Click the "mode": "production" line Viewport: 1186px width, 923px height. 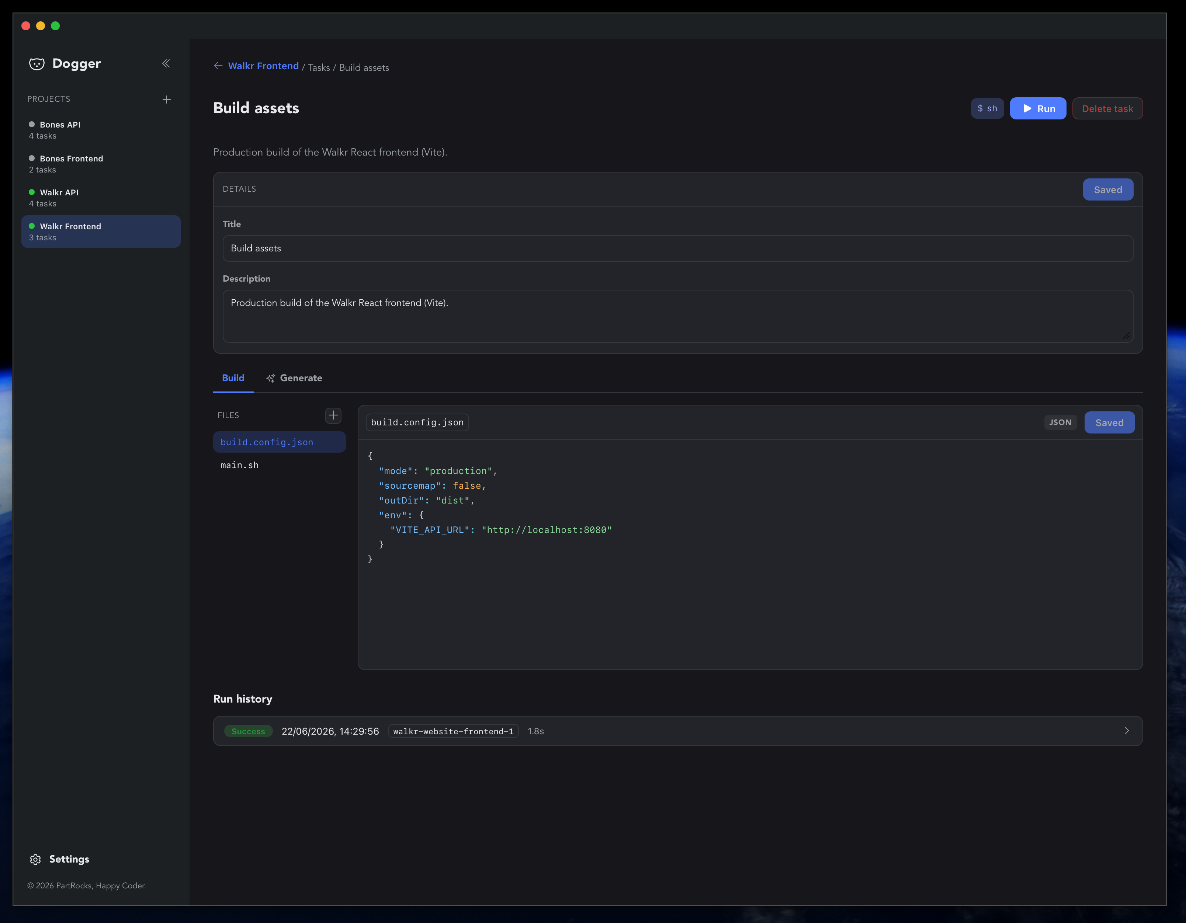click(x=438, y=471)
